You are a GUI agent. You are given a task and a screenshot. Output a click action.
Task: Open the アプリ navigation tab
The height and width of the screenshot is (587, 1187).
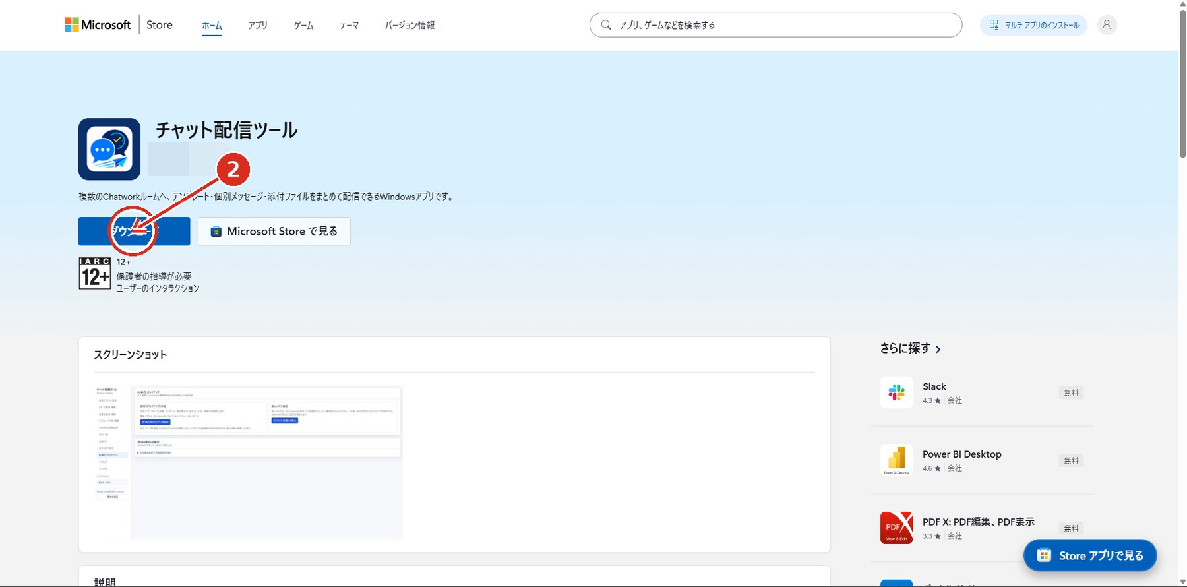[x=258, y=26]
